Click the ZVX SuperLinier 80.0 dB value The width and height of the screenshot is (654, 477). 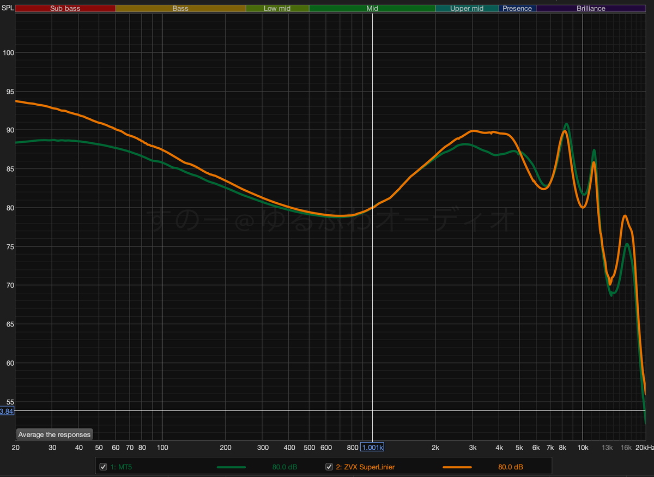(511, 467)
